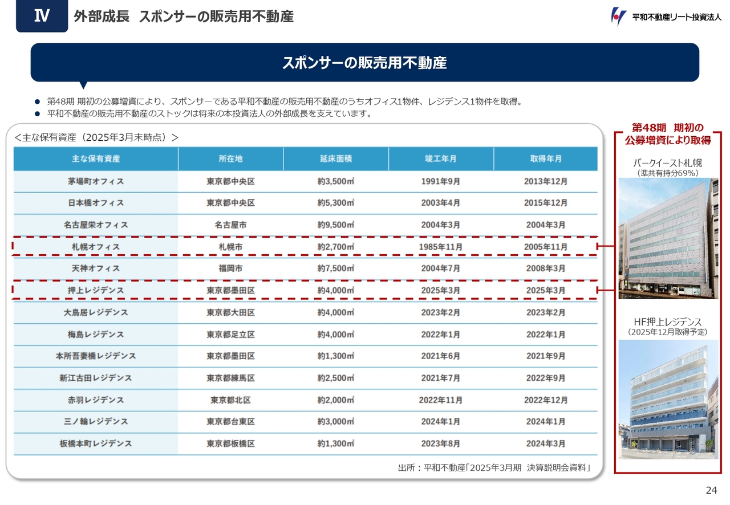Click the 出所 source citation line
The image size is (730, 505).
[494, 468]
